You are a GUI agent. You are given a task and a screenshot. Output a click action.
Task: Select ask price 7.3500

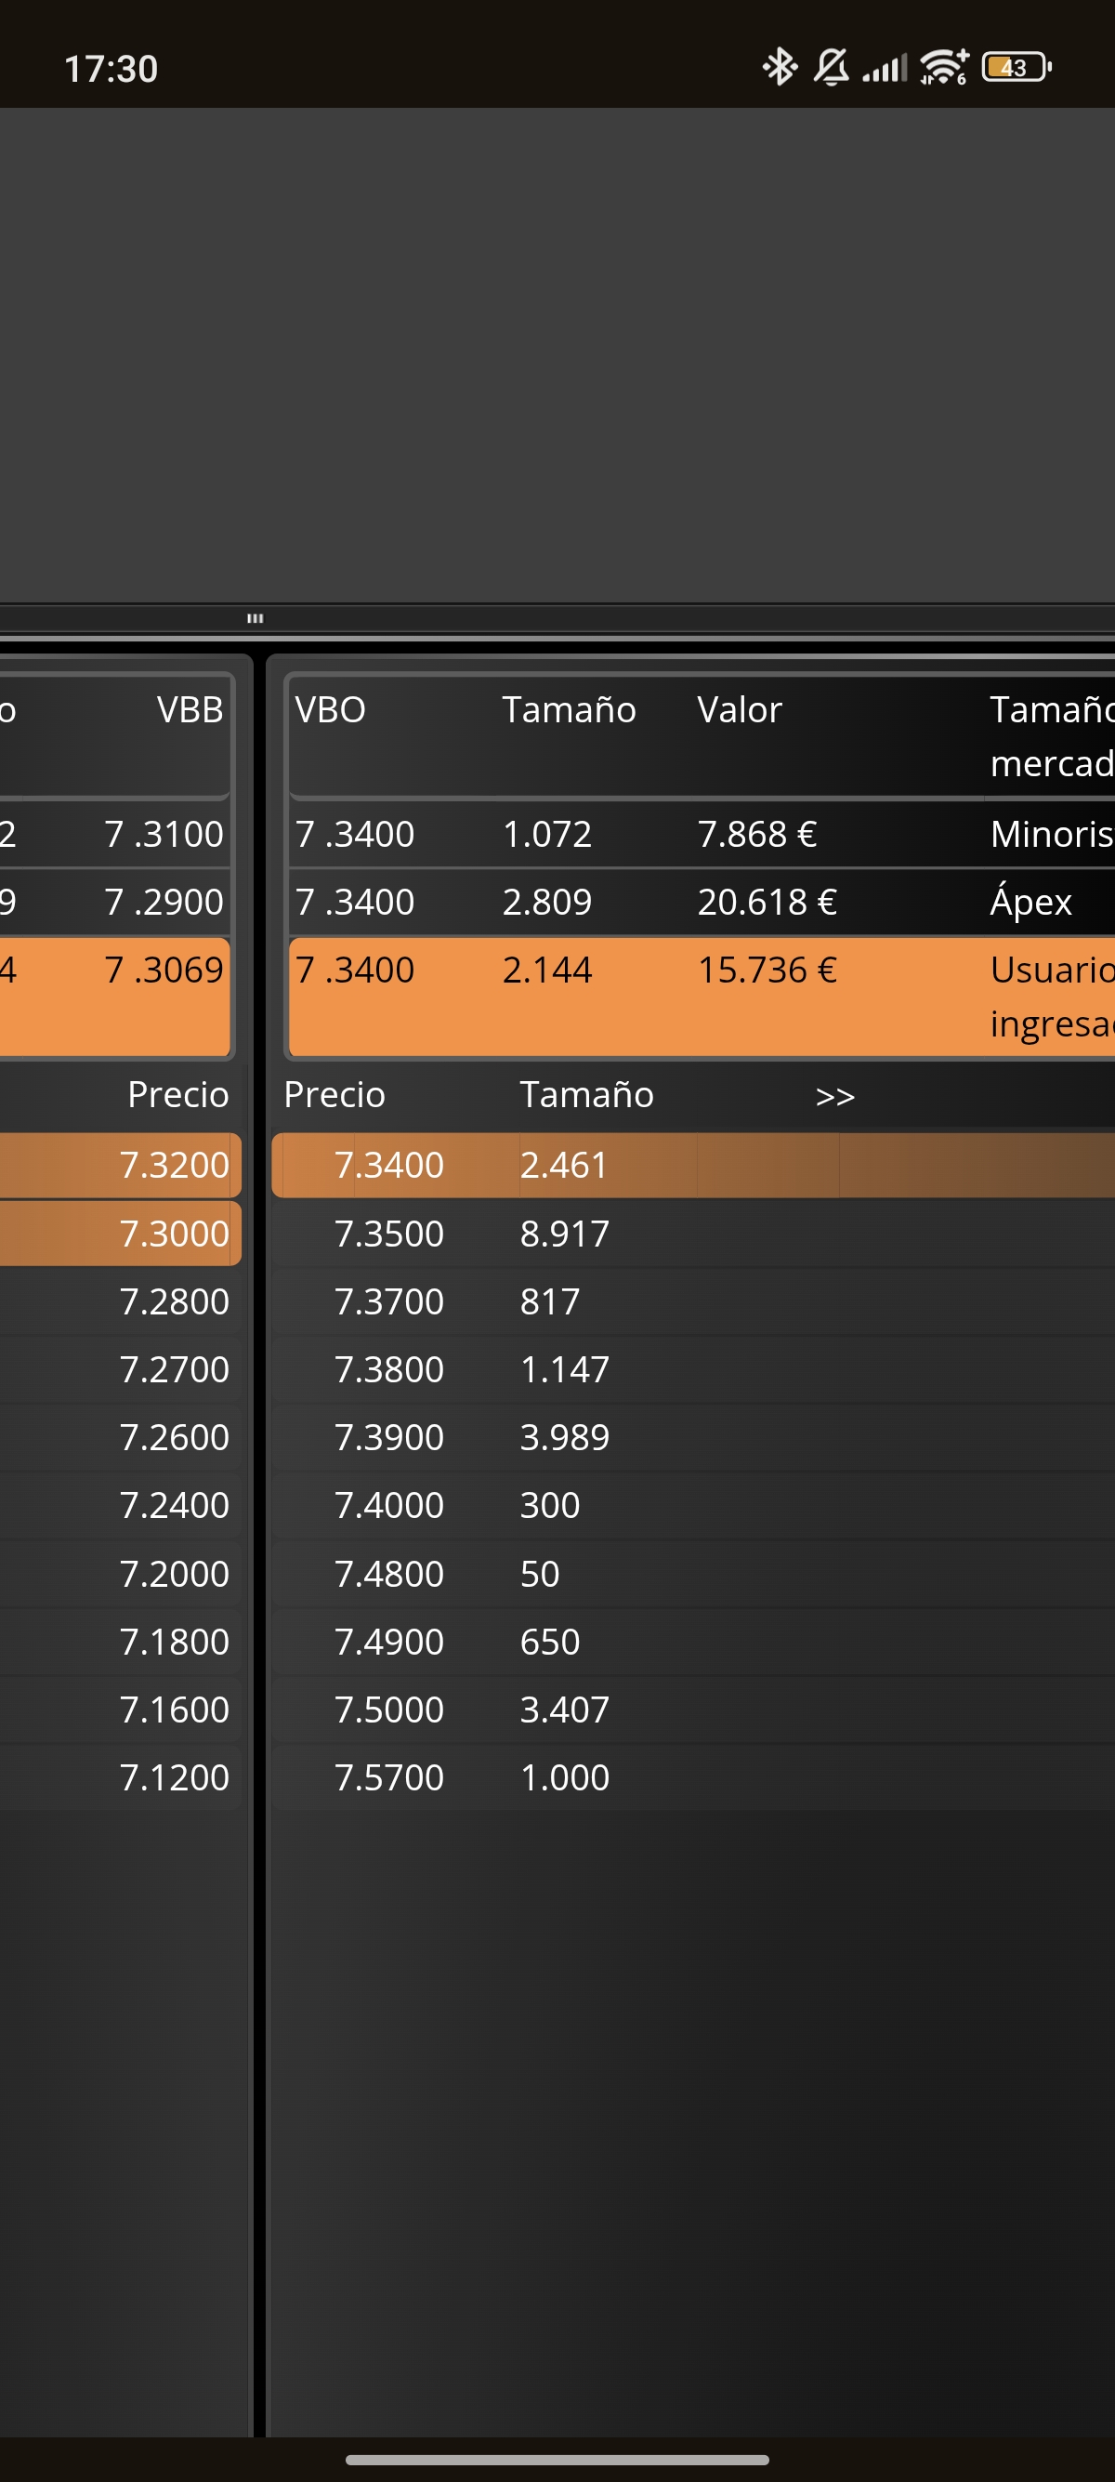(389, 1234)
